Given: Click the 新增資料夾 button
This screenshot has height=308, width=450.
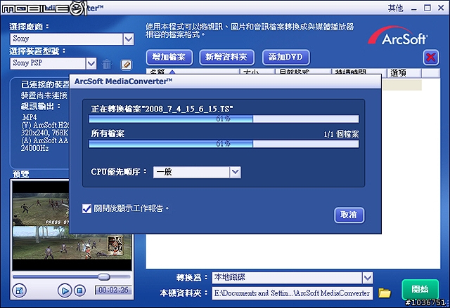Looking at the screenshot, I should pyautogui.click(x=226, y=58).
